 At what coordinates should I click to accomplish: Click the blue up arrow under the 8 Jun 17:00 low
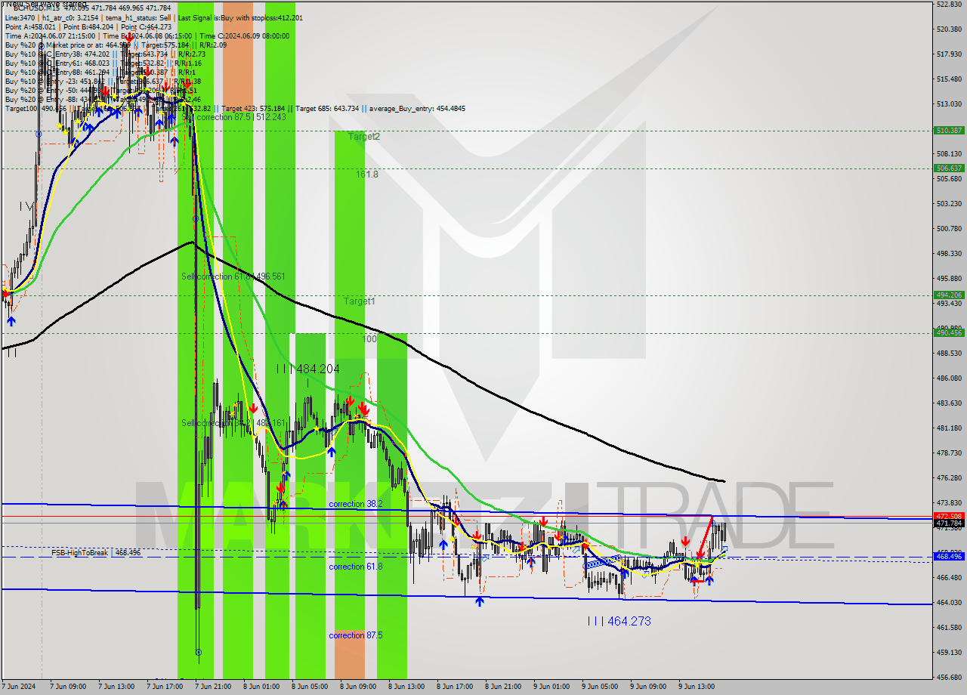[480, 601]
